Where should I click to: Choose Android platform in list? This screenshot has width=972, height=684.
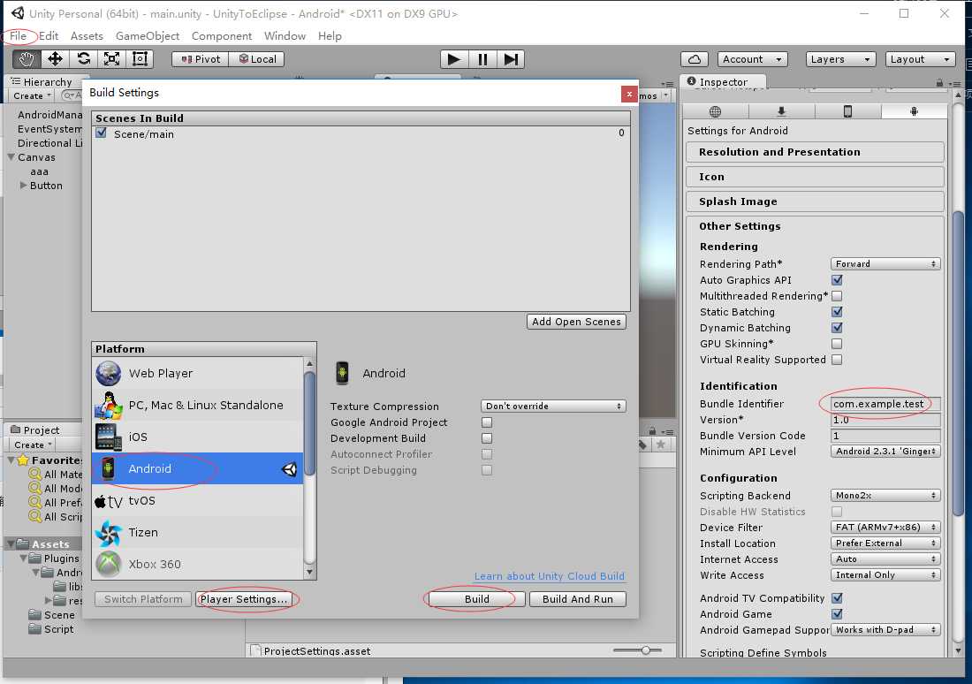pos(198,469)
